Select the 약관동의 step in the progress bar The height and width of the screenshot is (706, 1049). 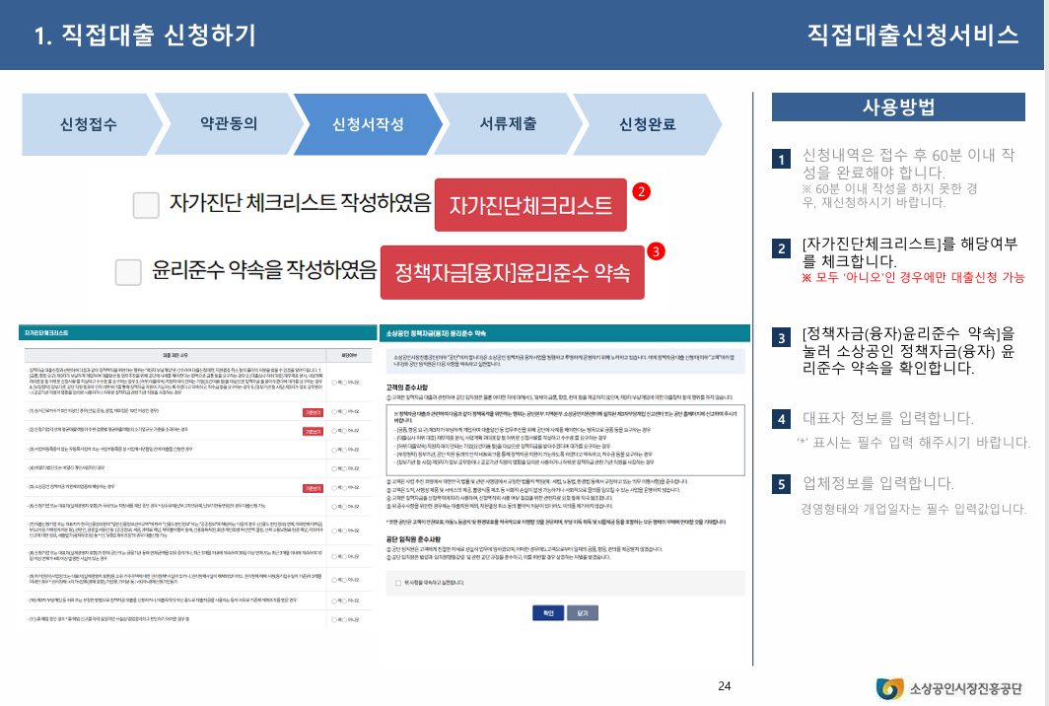click(x=227, y=123)
